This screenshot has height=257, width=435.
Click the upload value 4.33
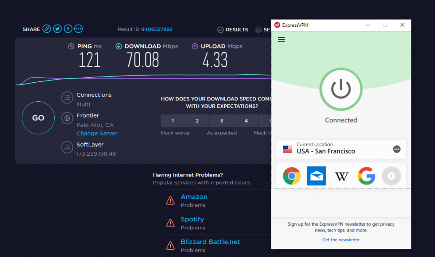click(x=215, y=60)
